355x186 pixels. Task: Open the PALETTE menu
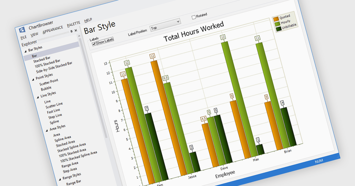pyautogui.click(x=73, y=24)
